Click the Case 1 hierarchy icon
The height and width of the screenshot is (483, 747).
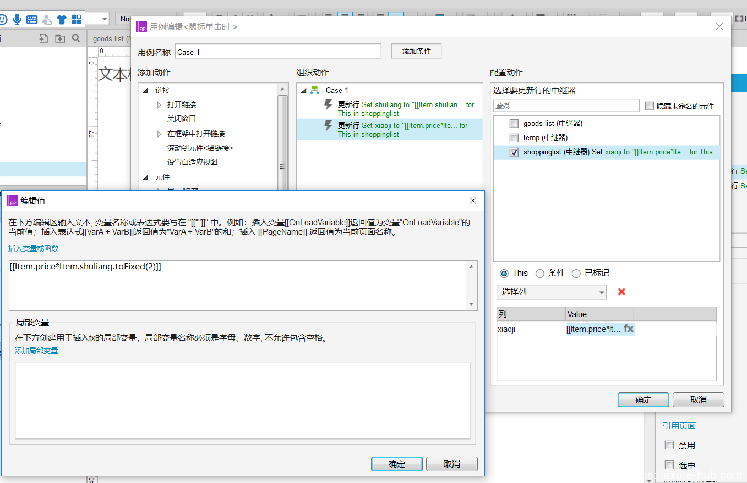[315, 90]
